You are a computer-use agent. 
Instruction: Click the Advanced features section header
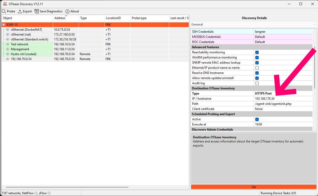click(x=252, y=47)
